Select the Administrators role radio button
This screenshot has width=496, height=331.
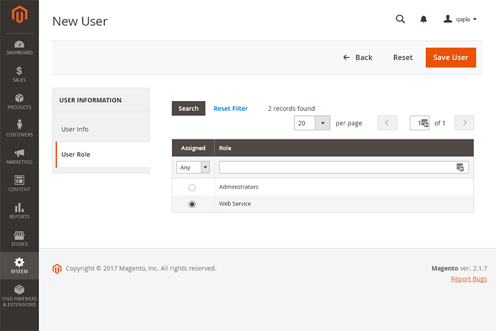pyautogui.click(x=192, y=187)
